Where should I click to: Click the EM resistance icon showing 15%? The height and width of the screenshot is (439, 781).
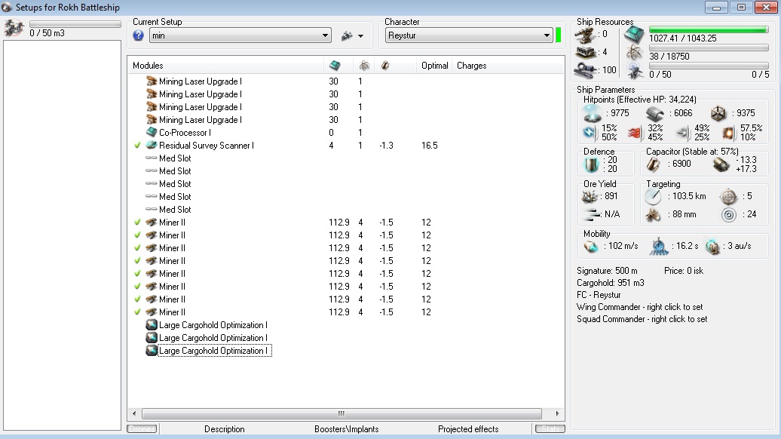590,133
